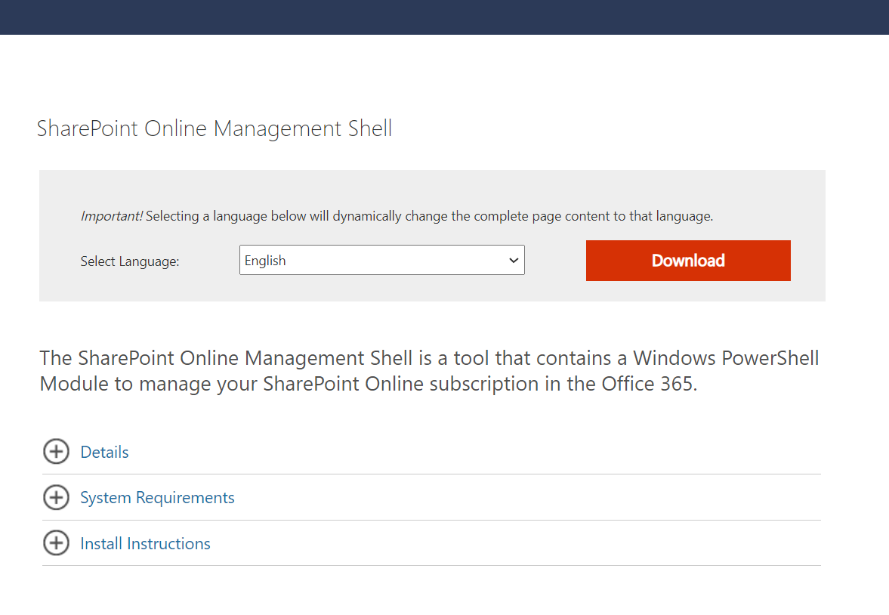Click the SharePoint Online Management Shell heading
Image resolution: width=889 pixels, height=615 pixels.
coord(215,128)
